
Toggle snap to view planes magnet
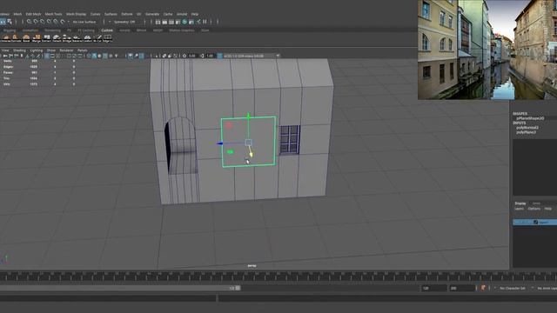(x=56, y=22)
